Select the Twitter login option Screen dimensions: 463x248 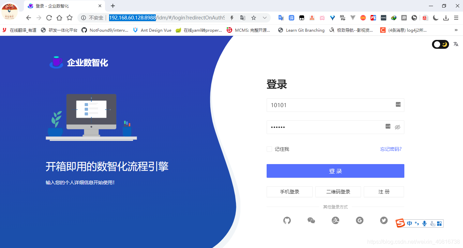coord(384,220)
